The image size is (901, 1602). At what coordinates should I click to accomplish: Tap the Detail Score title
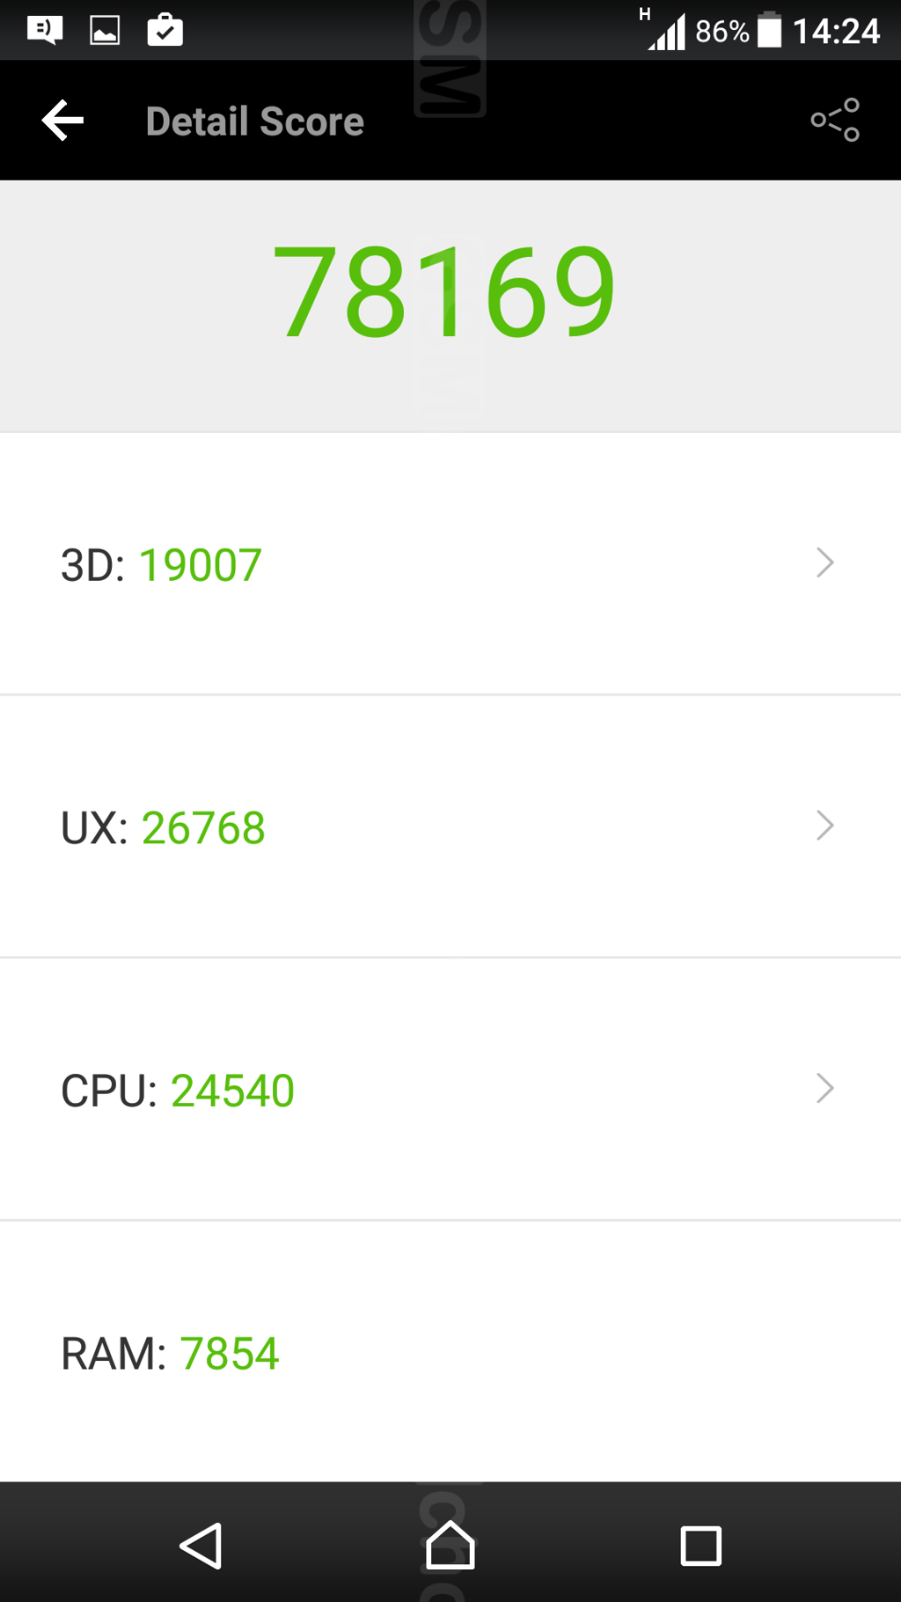pyautogui.click(x=255, y=121)
